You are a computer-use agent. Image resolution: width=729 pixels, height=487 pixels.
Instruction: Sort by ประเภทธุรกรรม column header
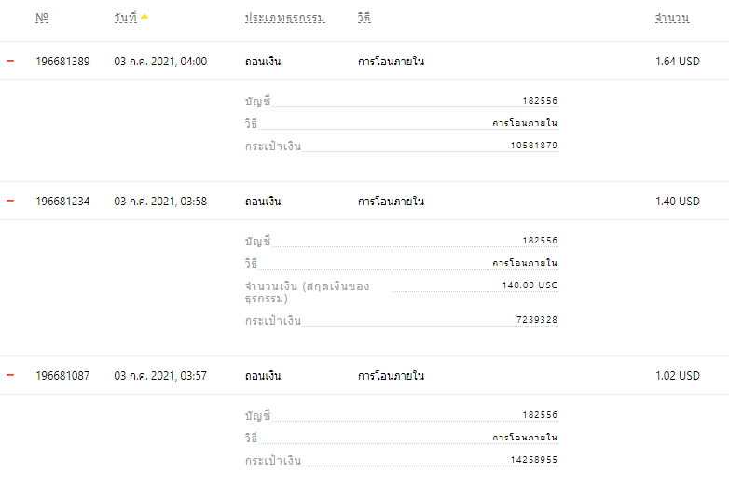[x=285, y=18]
